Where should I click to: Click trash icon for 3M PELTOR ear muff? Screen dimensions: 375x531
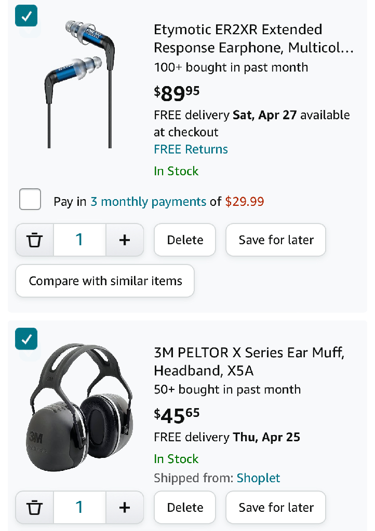[x=35, y=507]
